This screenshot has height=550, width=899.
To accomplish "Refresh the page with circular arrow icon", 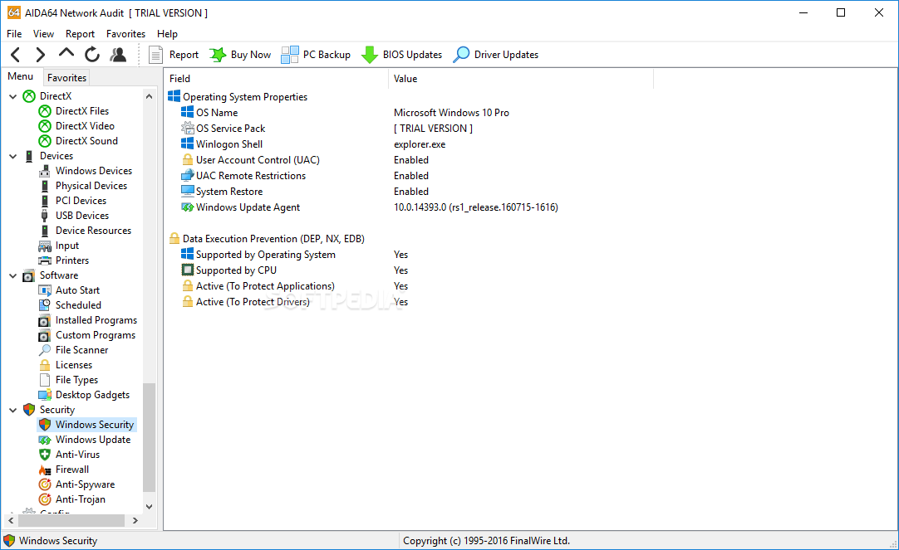I will [91, 55].
